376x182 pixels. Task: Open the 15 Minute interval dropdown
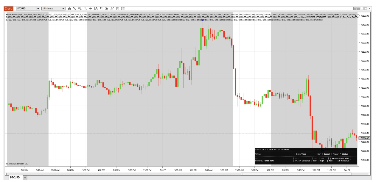point(53,9)
